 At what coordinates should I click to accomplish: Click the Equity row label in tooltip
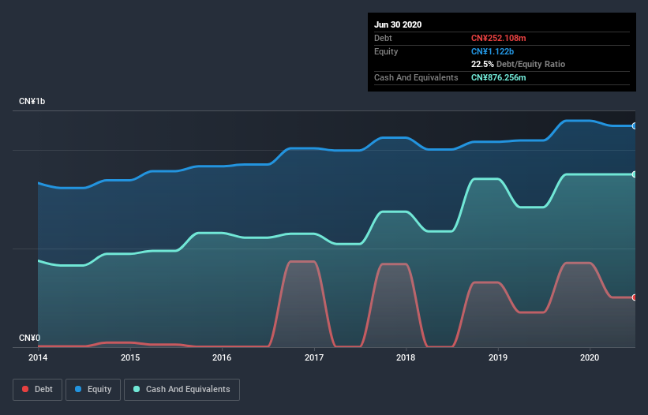[x=386, y=51]
